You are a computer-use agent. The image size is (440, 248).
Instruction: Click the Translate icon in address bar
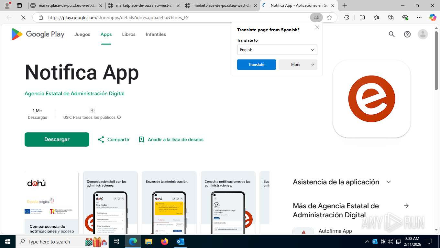tap(316, 17)
